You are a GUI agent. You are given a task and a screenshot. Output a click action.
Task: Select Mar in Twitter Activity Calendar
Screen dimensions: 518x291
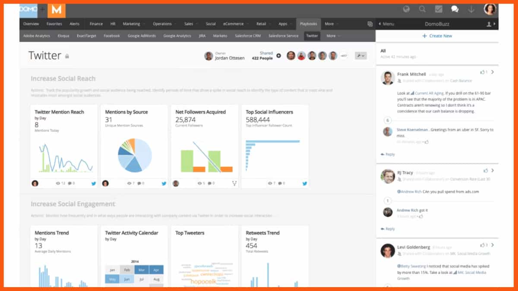142,270
